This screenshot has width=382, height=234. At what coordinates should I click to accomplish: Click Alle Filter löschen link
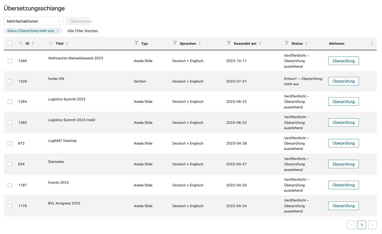(83, 31)
